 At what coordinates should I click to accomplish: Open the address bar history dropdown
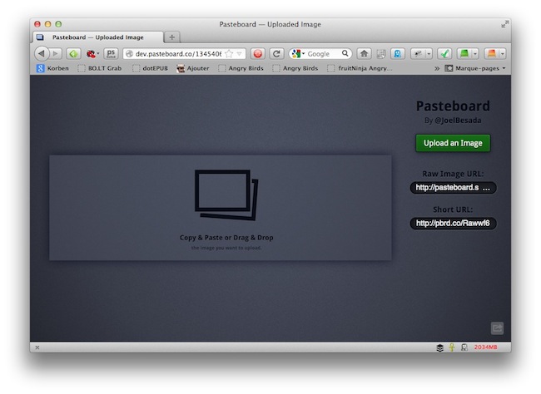click(239, 54)
